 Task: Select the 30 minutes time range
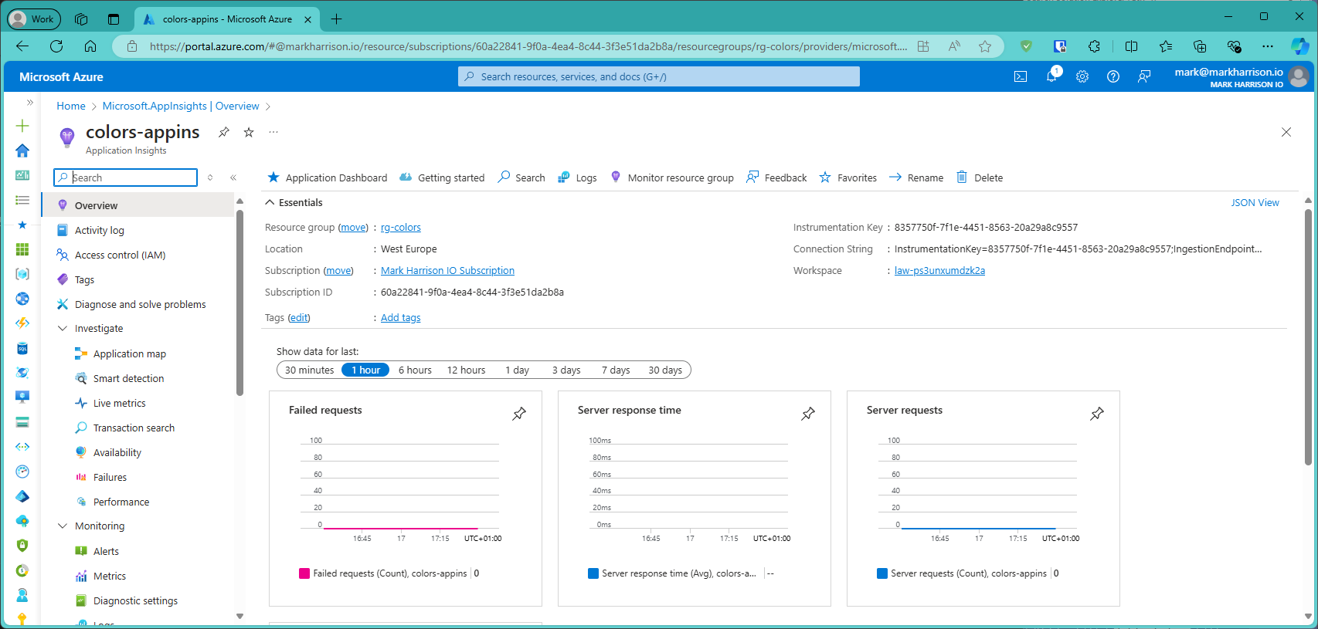coord(309,370)
